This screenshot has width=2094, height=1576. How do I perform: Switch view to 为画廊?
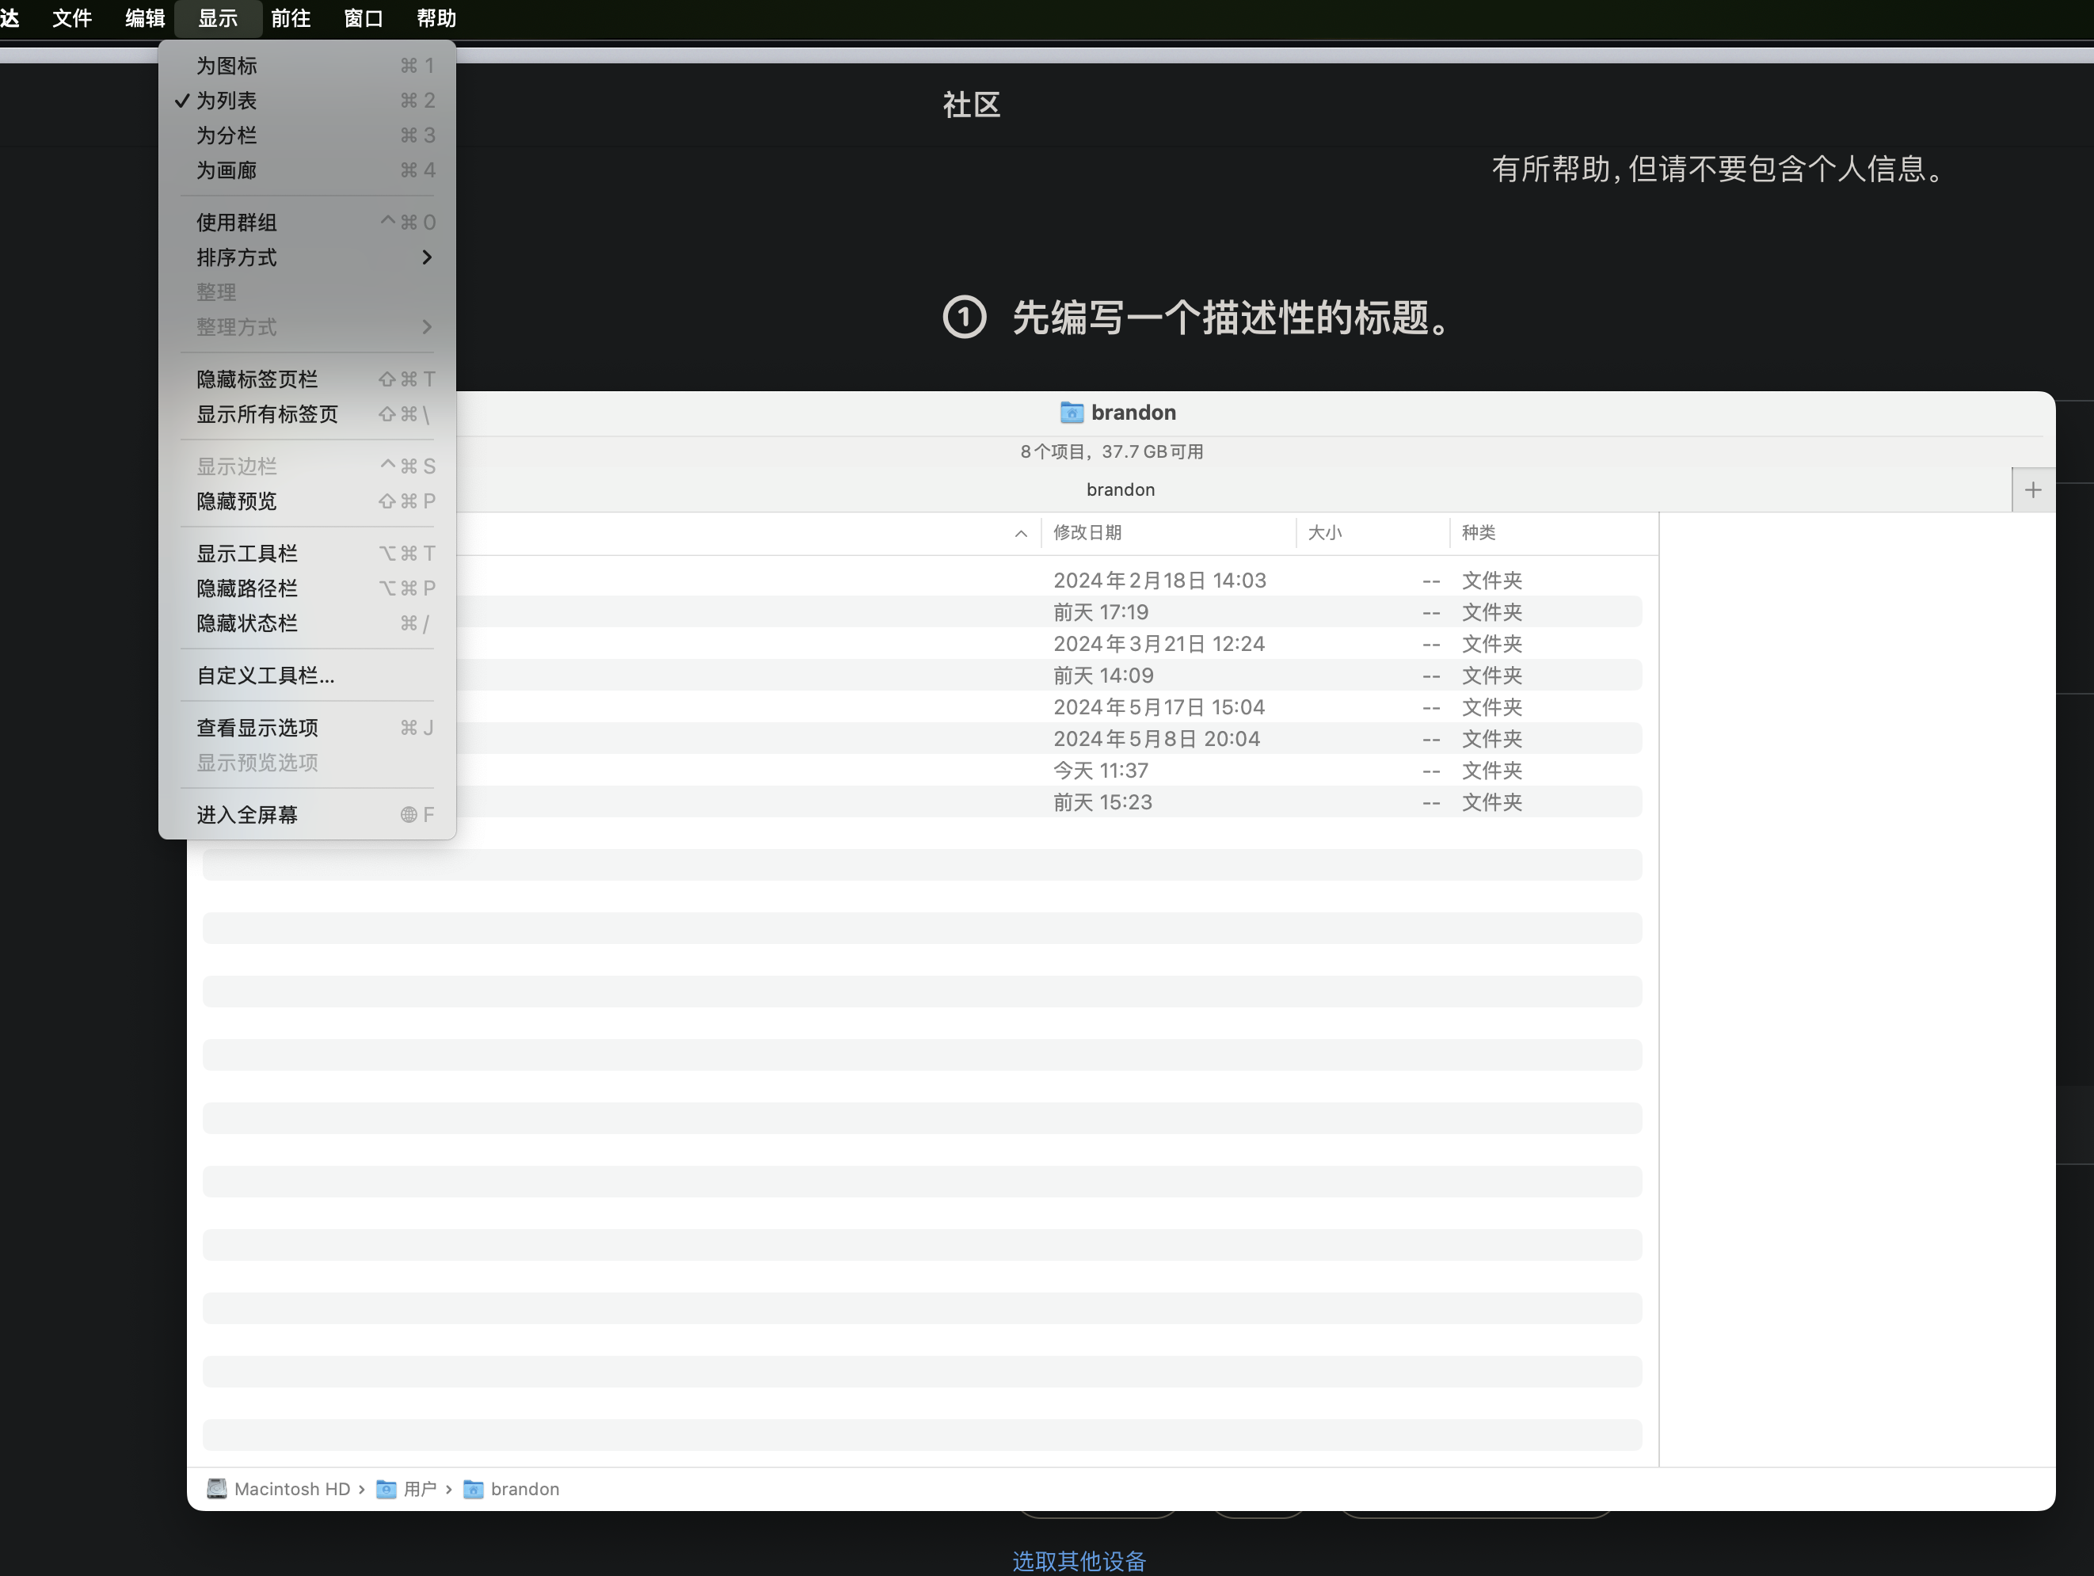tap(227, 170)
